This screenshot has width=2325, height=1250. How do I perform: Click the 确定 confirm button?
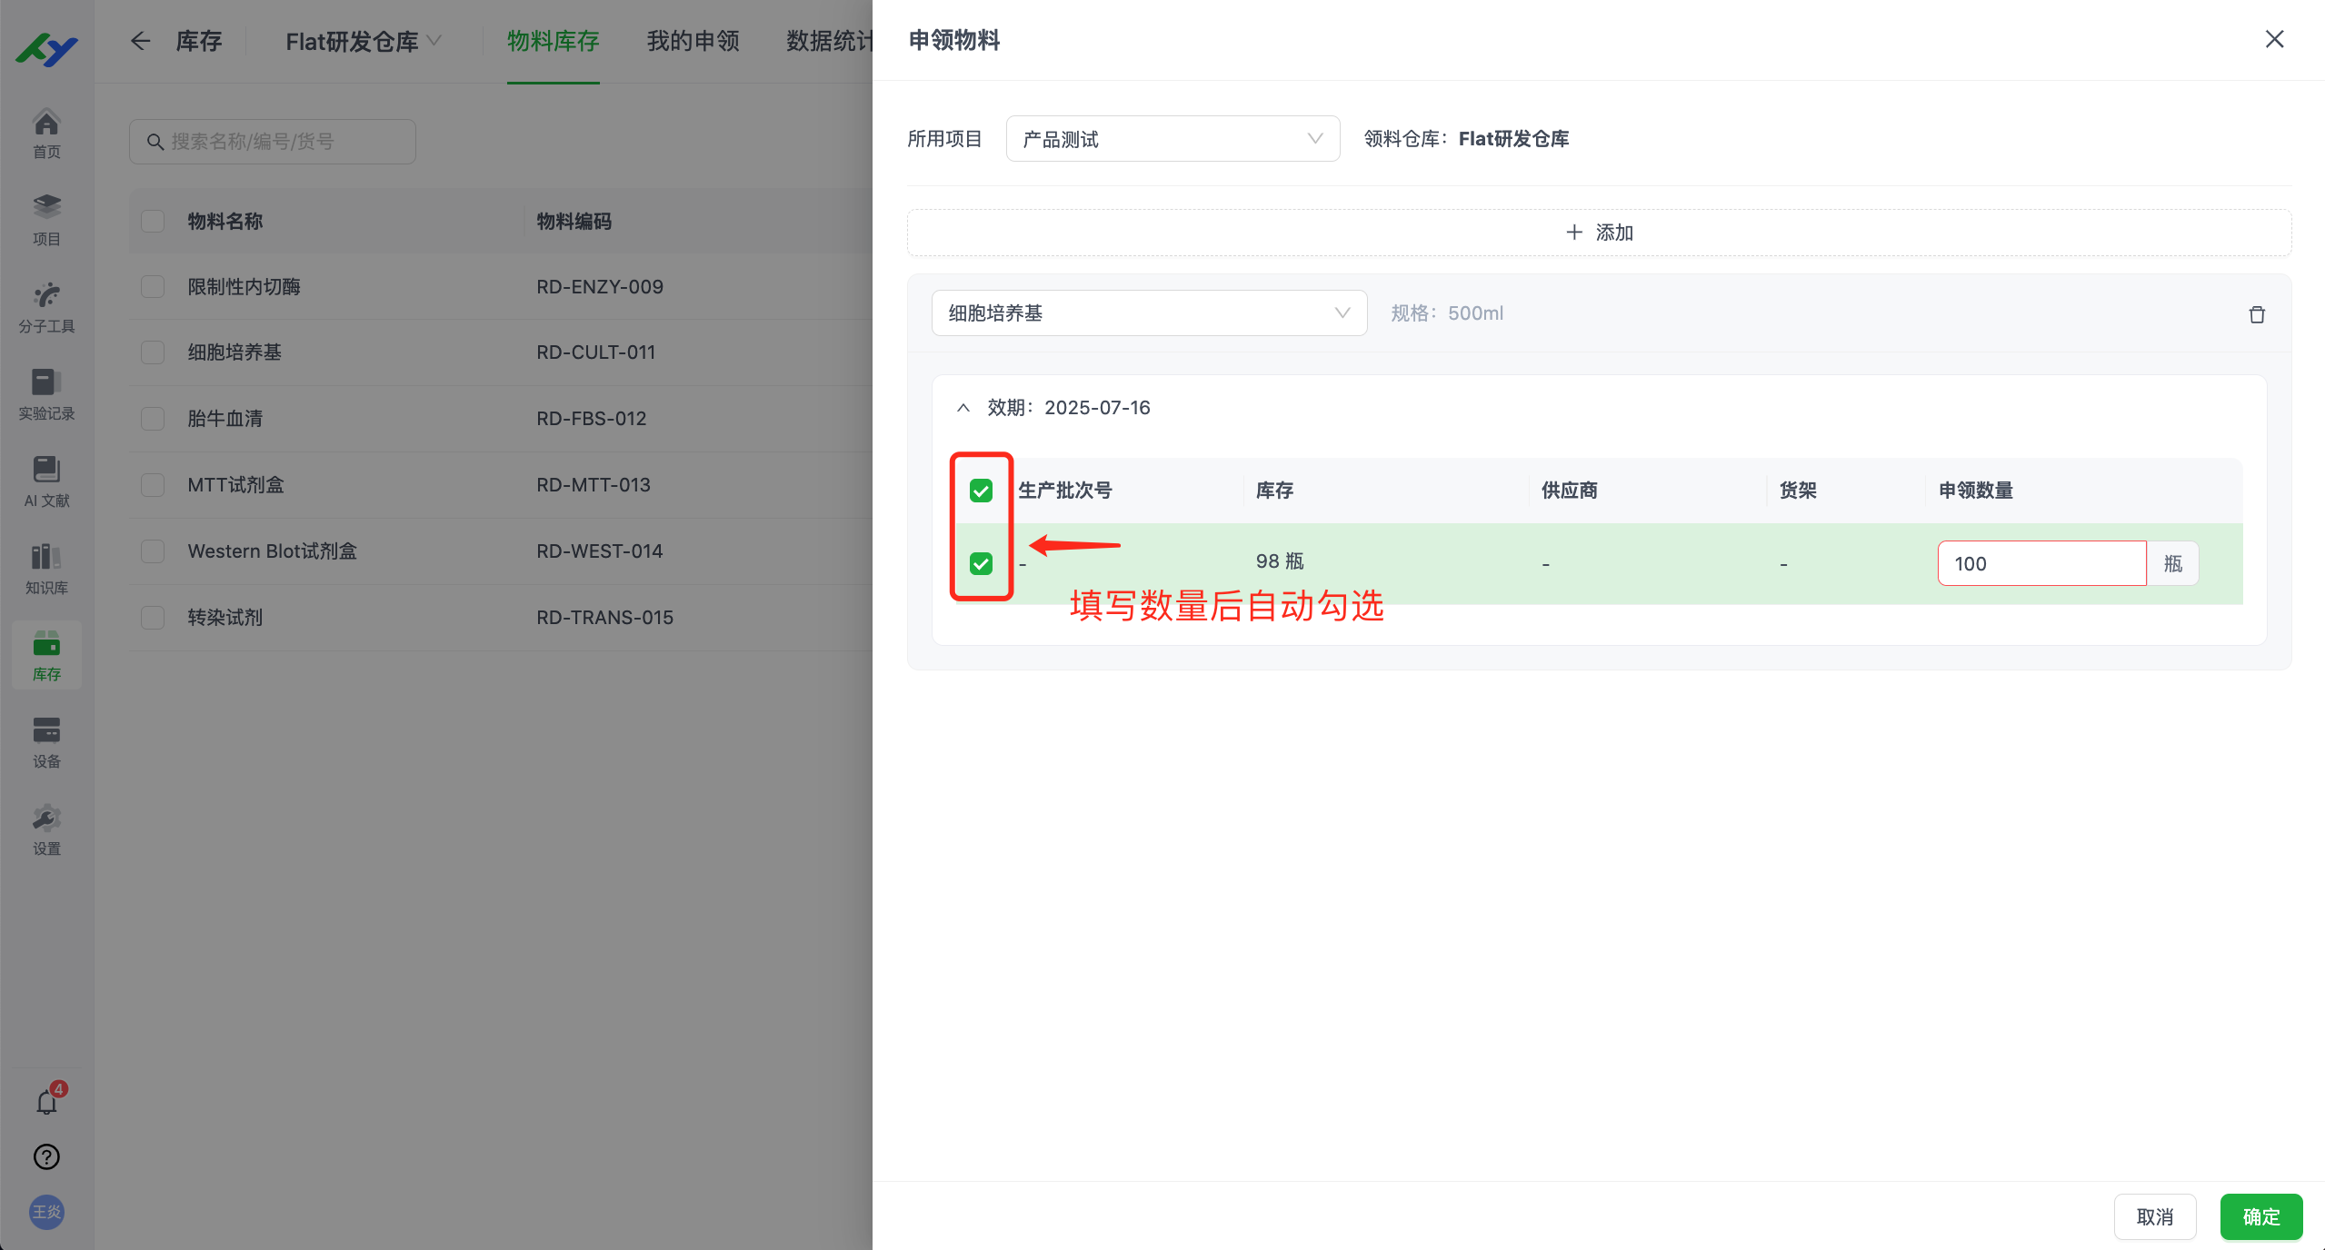tap(2261, 1216)
